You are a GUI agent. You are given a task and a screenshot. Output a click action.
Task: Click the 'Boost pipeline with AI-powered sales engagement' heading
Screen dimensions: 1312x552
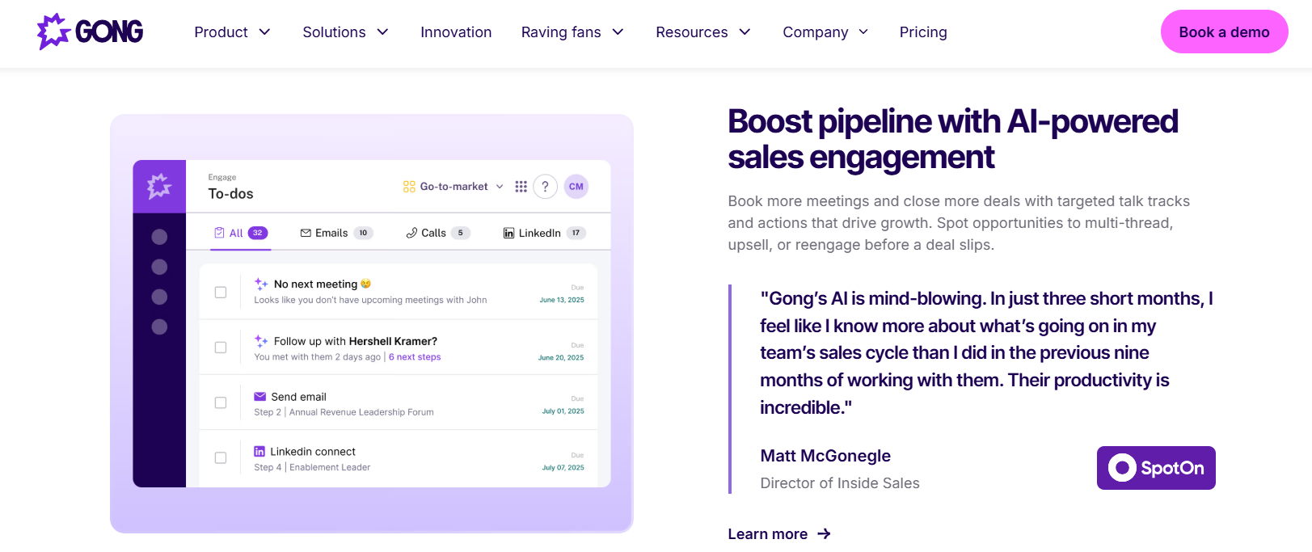(x=953, y=139)
